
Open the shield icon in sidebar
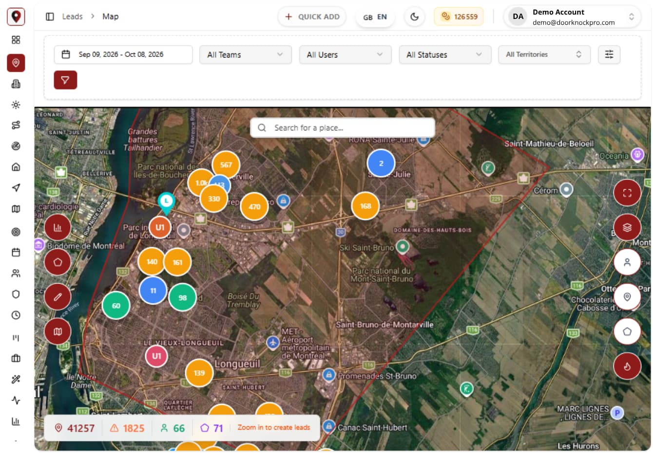point(16,294)
